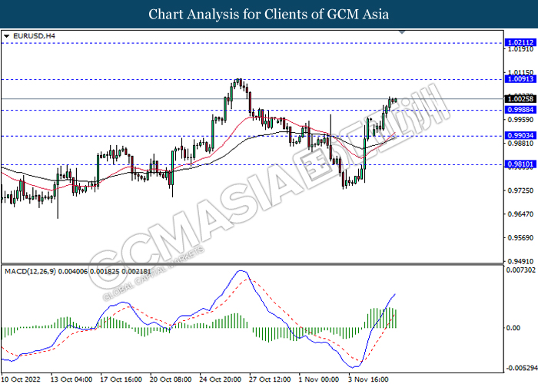Click the 13 Oct 04:00 time label
The width and height of the screenshot is (538, 384).
pyautogui.click(x=71, y=379)
